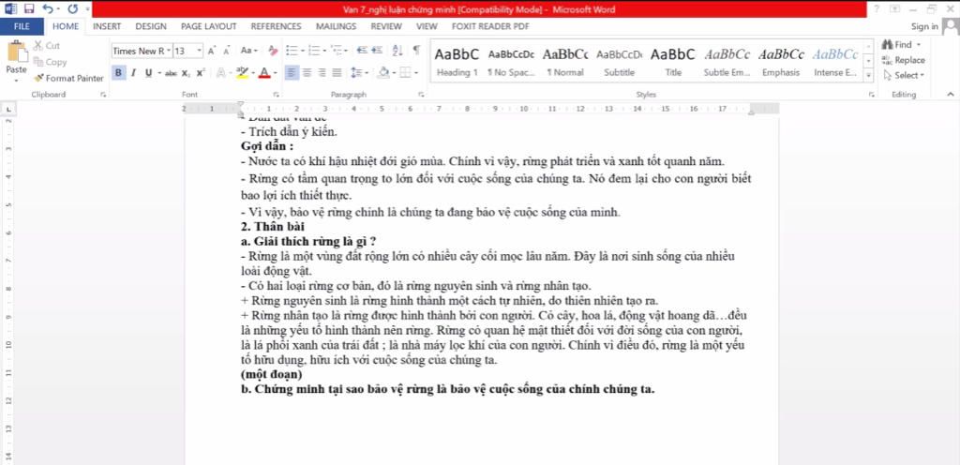
Task: Open the Find dropdown arrow
Action: [x=919, y=45]
